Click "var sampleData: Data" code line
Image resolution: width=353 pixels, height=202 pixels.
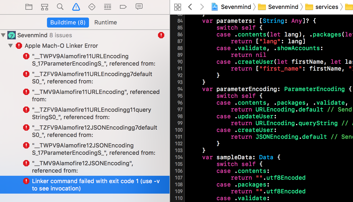click(241, 157)
